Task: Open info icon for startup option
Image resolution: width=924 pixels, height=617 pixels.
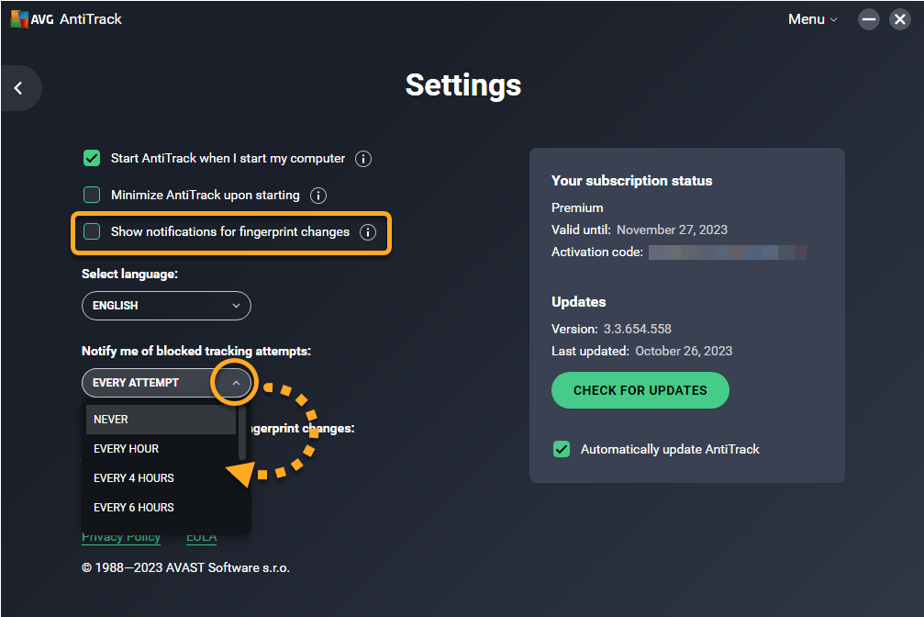Action: tap(363, 159)
